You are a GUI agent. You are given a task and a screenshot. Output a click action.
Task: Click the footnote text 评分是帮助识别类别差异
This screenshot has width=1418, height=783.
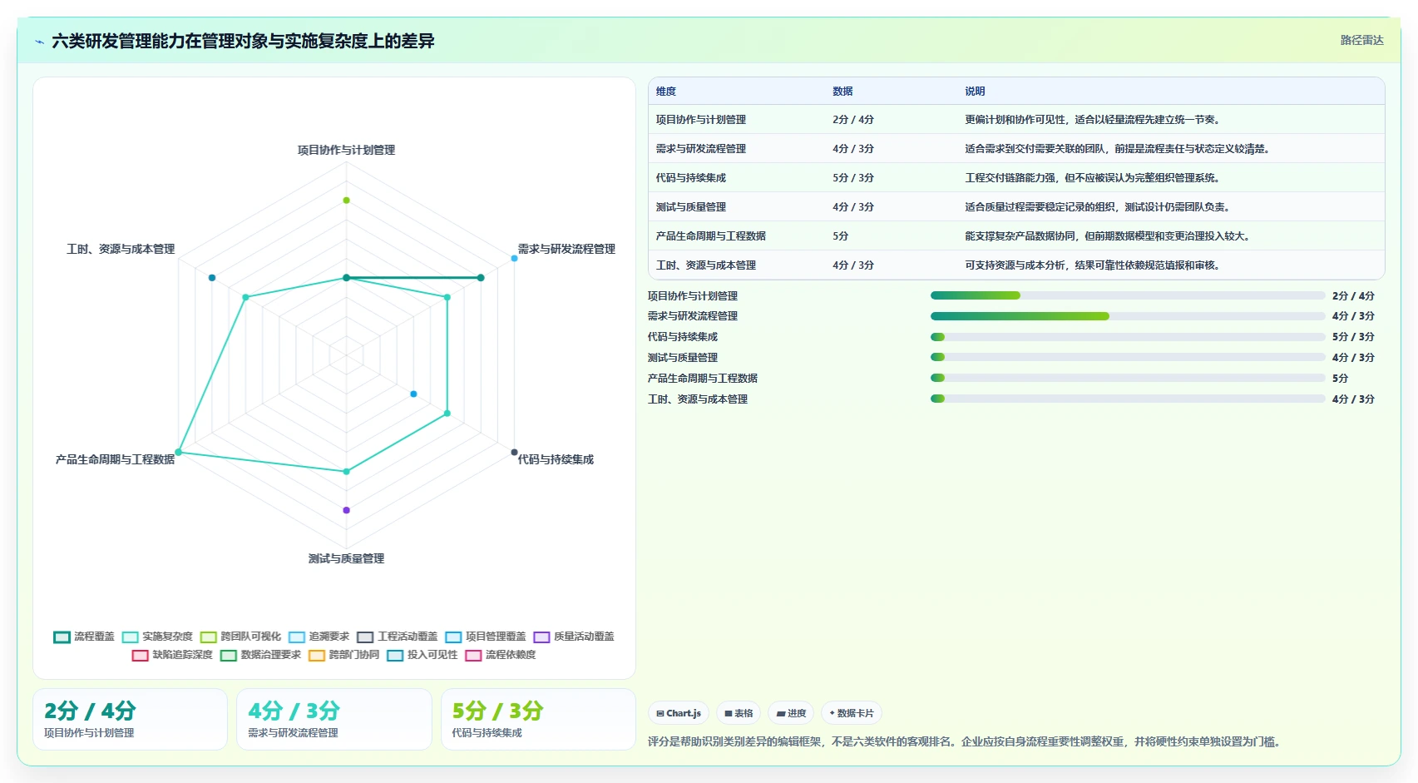(x=965, y=741)
